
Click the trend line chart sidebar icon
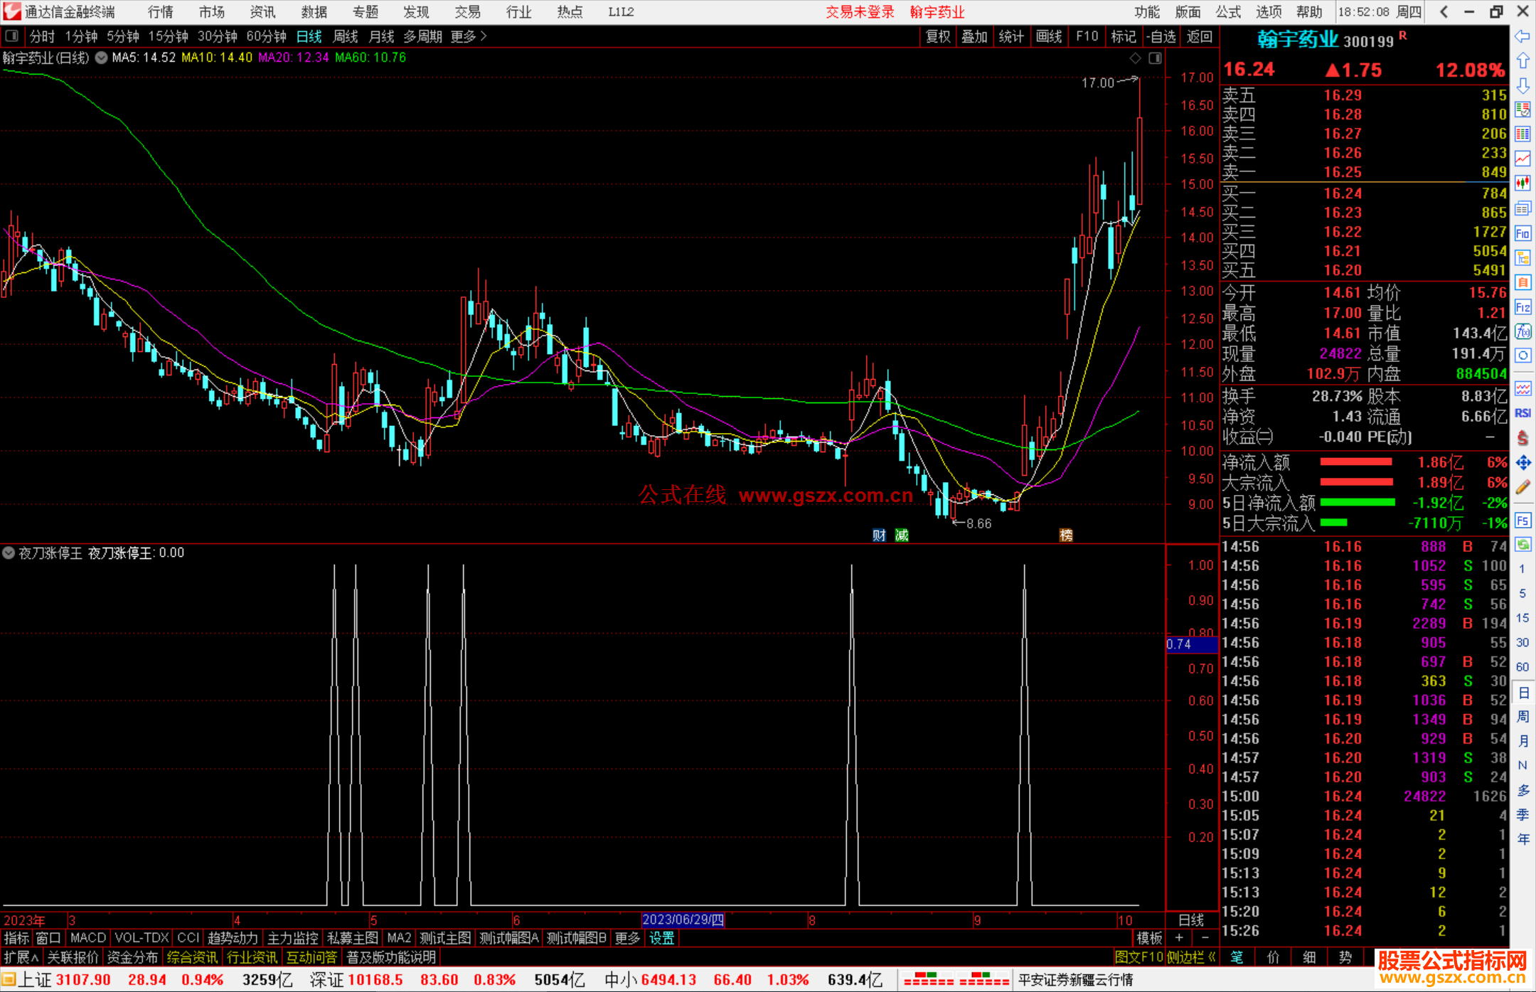(x=1522, y=159)
